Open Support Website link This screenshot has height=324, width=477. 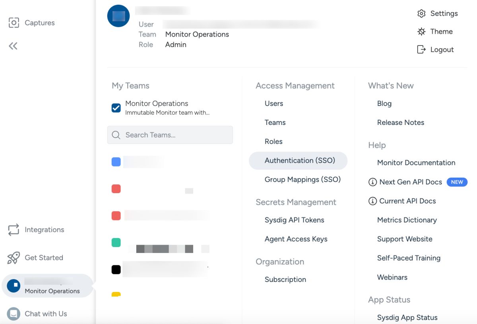(405, 239)
